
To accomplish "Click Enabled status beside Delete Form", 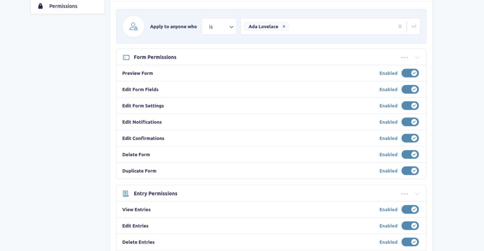I will (389, 155).
